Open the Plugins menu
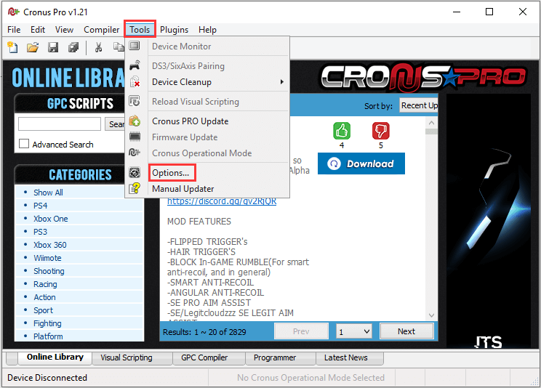The height and width of the screenshot is (388, 541). pos(175,30)
